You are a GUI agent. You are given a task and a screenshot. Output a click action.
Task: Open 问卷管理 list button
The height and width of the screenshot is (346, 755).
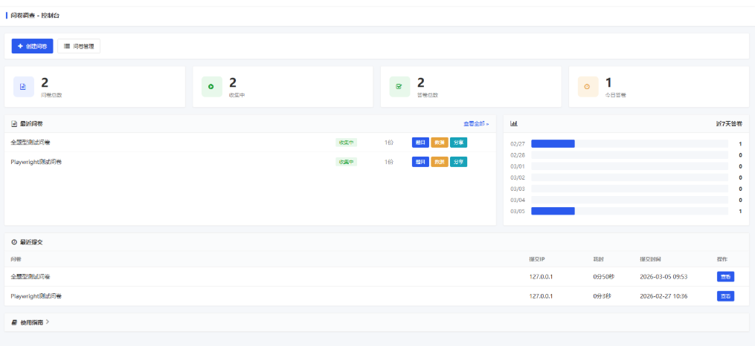tap(79, 46)
